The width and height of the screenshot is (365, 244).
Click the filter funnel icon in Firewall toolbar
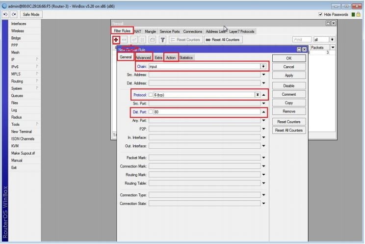[162, 40]
